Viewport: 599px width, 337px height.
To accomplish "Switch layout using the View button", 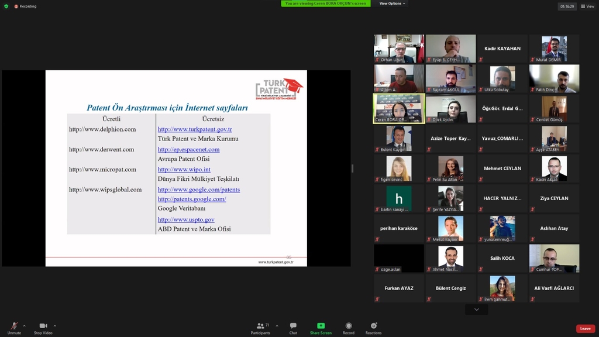I will (x=587, y=6).
